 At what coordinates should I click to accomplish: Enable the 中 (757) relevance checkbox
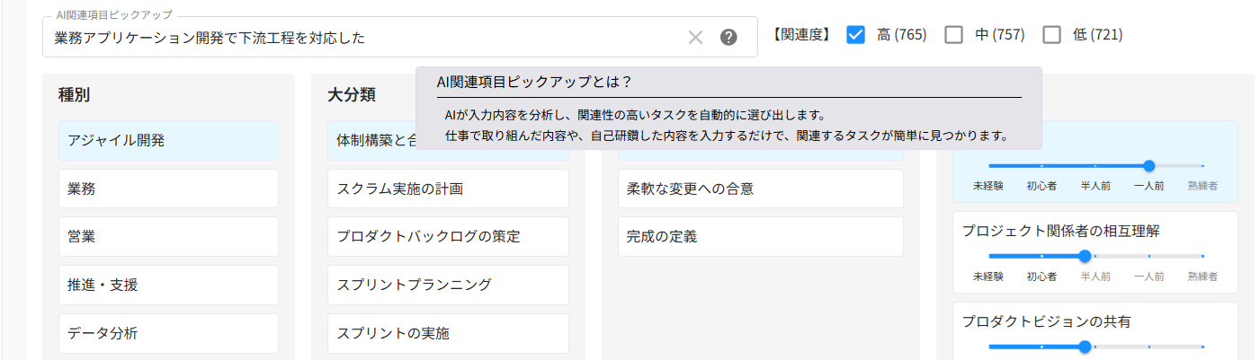[954, 35]
